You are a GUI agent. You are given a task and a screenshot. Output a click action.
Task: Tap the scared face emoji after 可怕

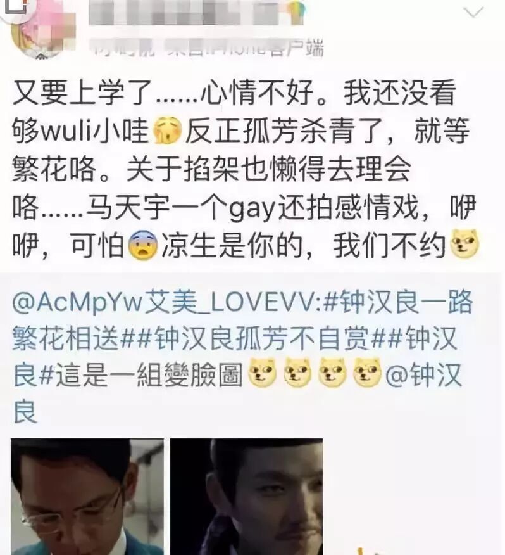143,245
